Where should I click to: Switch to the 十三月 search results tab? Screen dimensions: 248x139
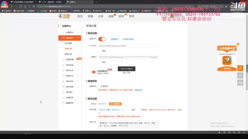coord(51,2)
